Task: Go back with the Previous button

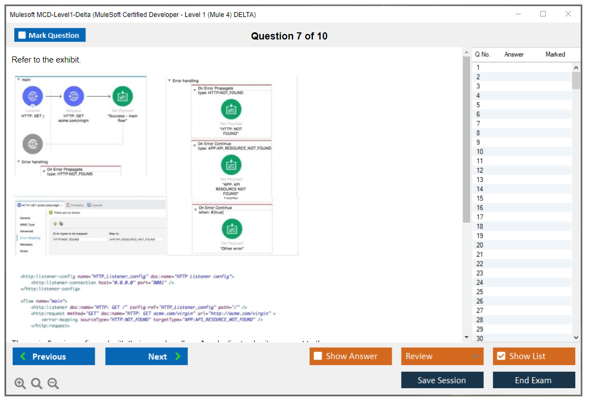Action: [54, 356]
